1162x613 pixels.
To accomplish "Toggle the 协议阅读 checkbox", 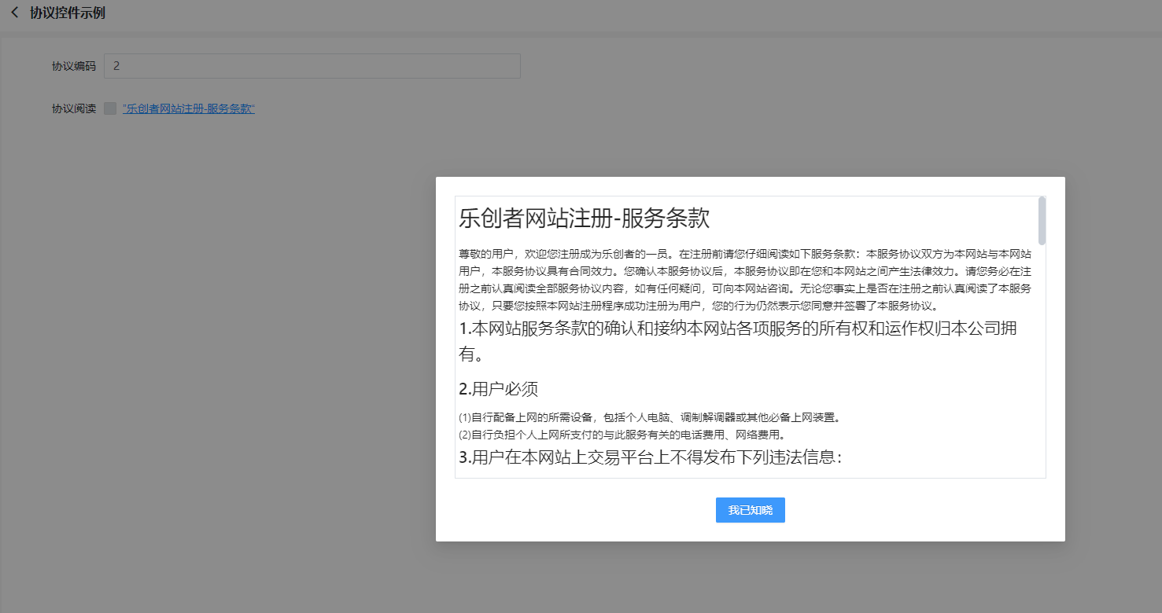I will (110, 108).
